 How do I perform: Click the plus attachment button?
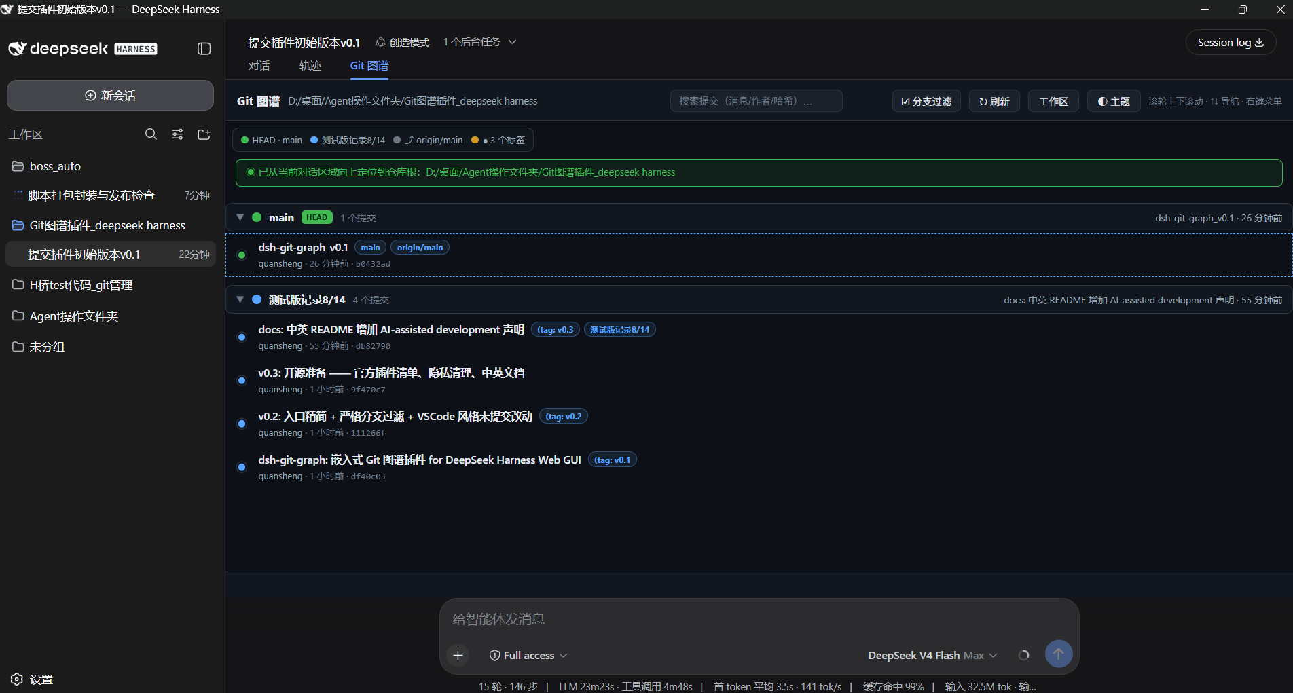tap(458, 655)
